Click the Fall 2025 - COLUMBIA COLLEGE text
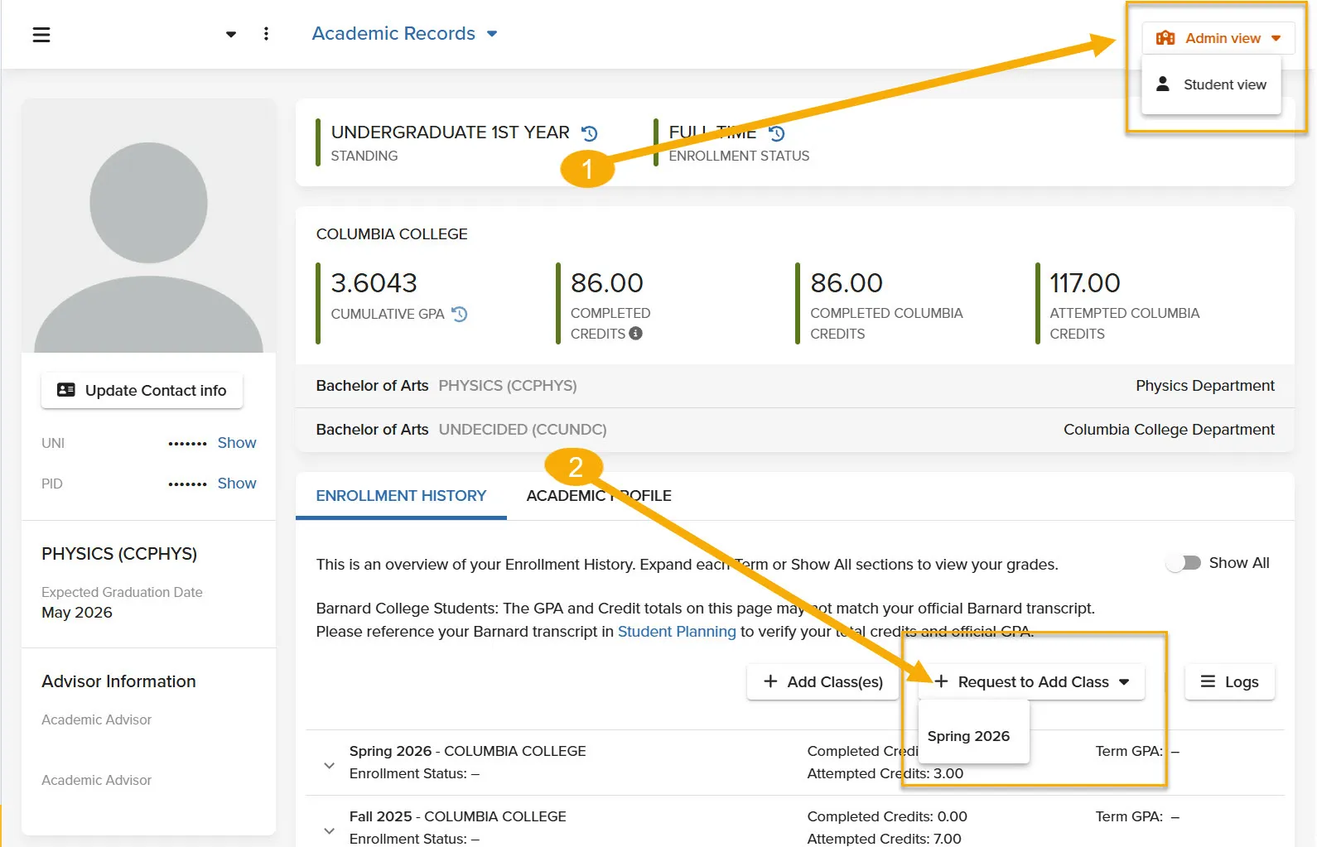Viewport: 1317px width, 847px height. tap(457, 816)
